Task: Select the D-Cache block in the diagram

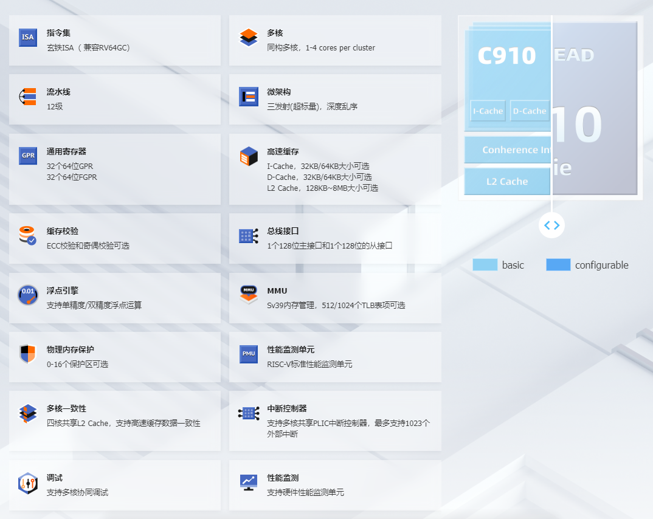Action: (530, 111)
